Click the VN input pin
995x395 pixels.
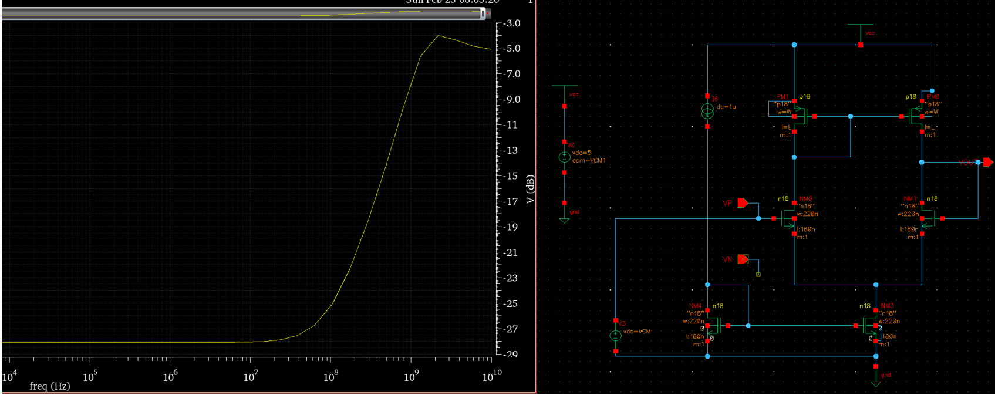[x=743, y=259]
